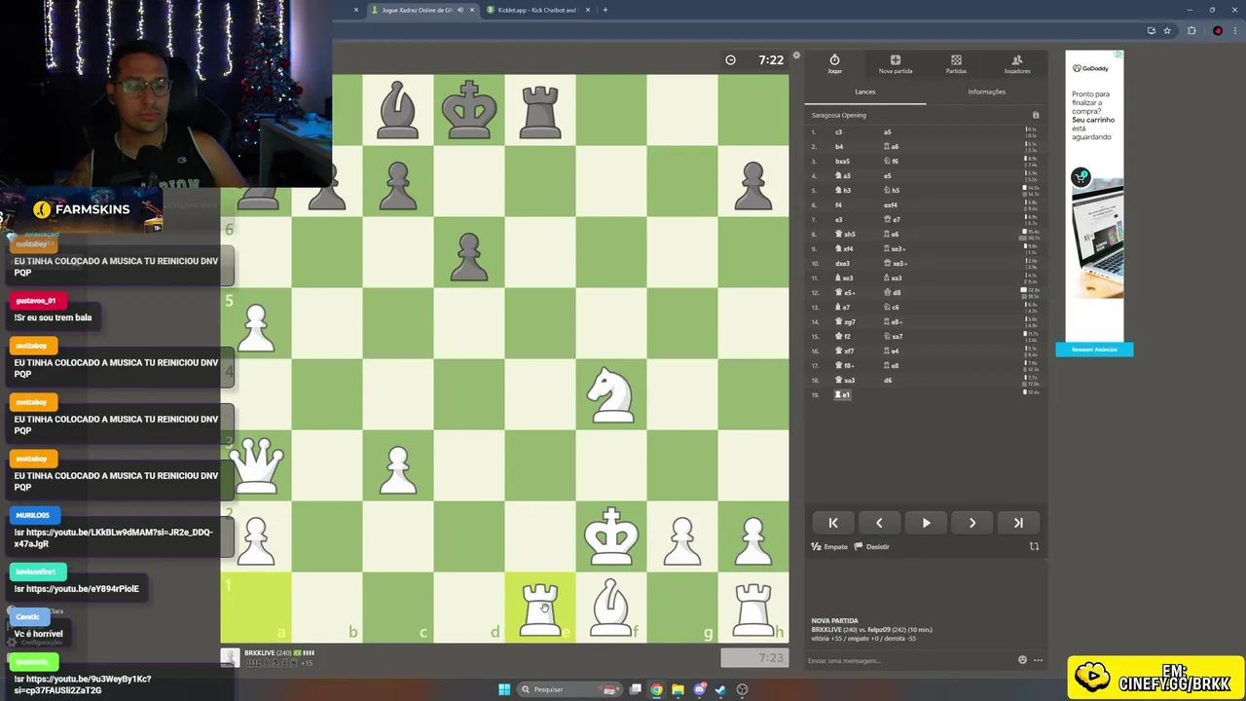Jump to the last move
1246x701 pixels.
coord(1018,523)
